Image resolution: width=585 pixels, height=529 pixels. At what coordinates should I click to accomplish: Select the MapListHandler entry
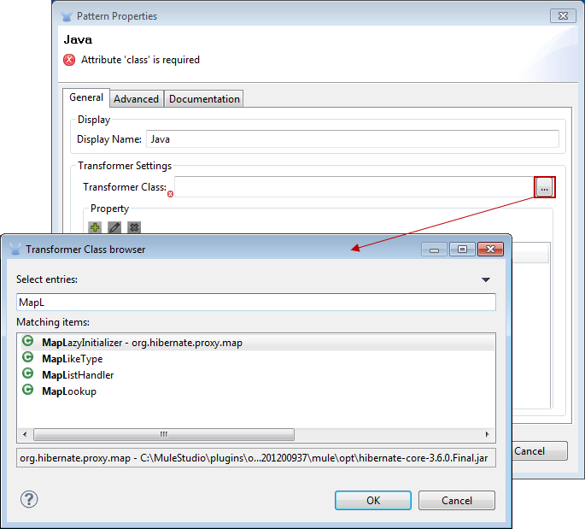(257, 375)
